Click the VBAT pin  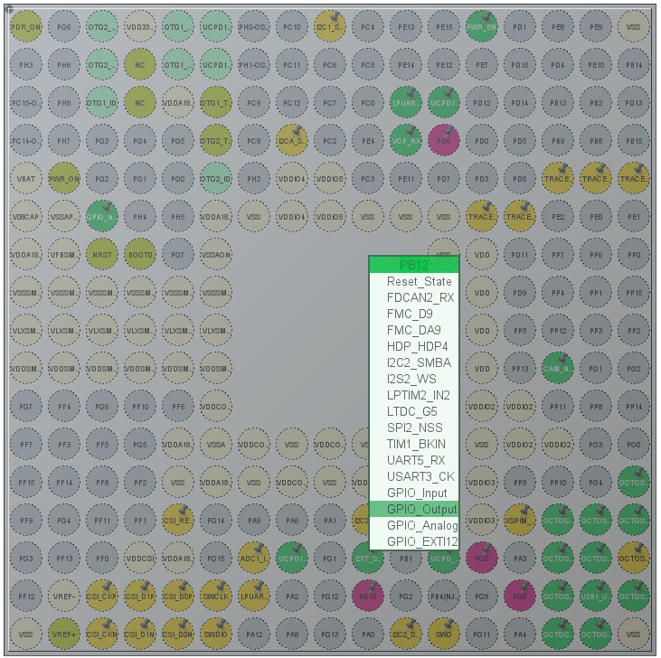(26, 179)
